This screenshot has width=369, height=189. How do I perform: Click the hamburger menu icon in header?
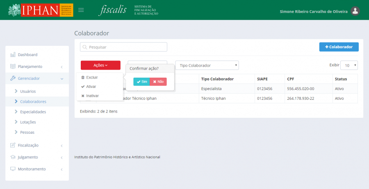click(81, 10)
